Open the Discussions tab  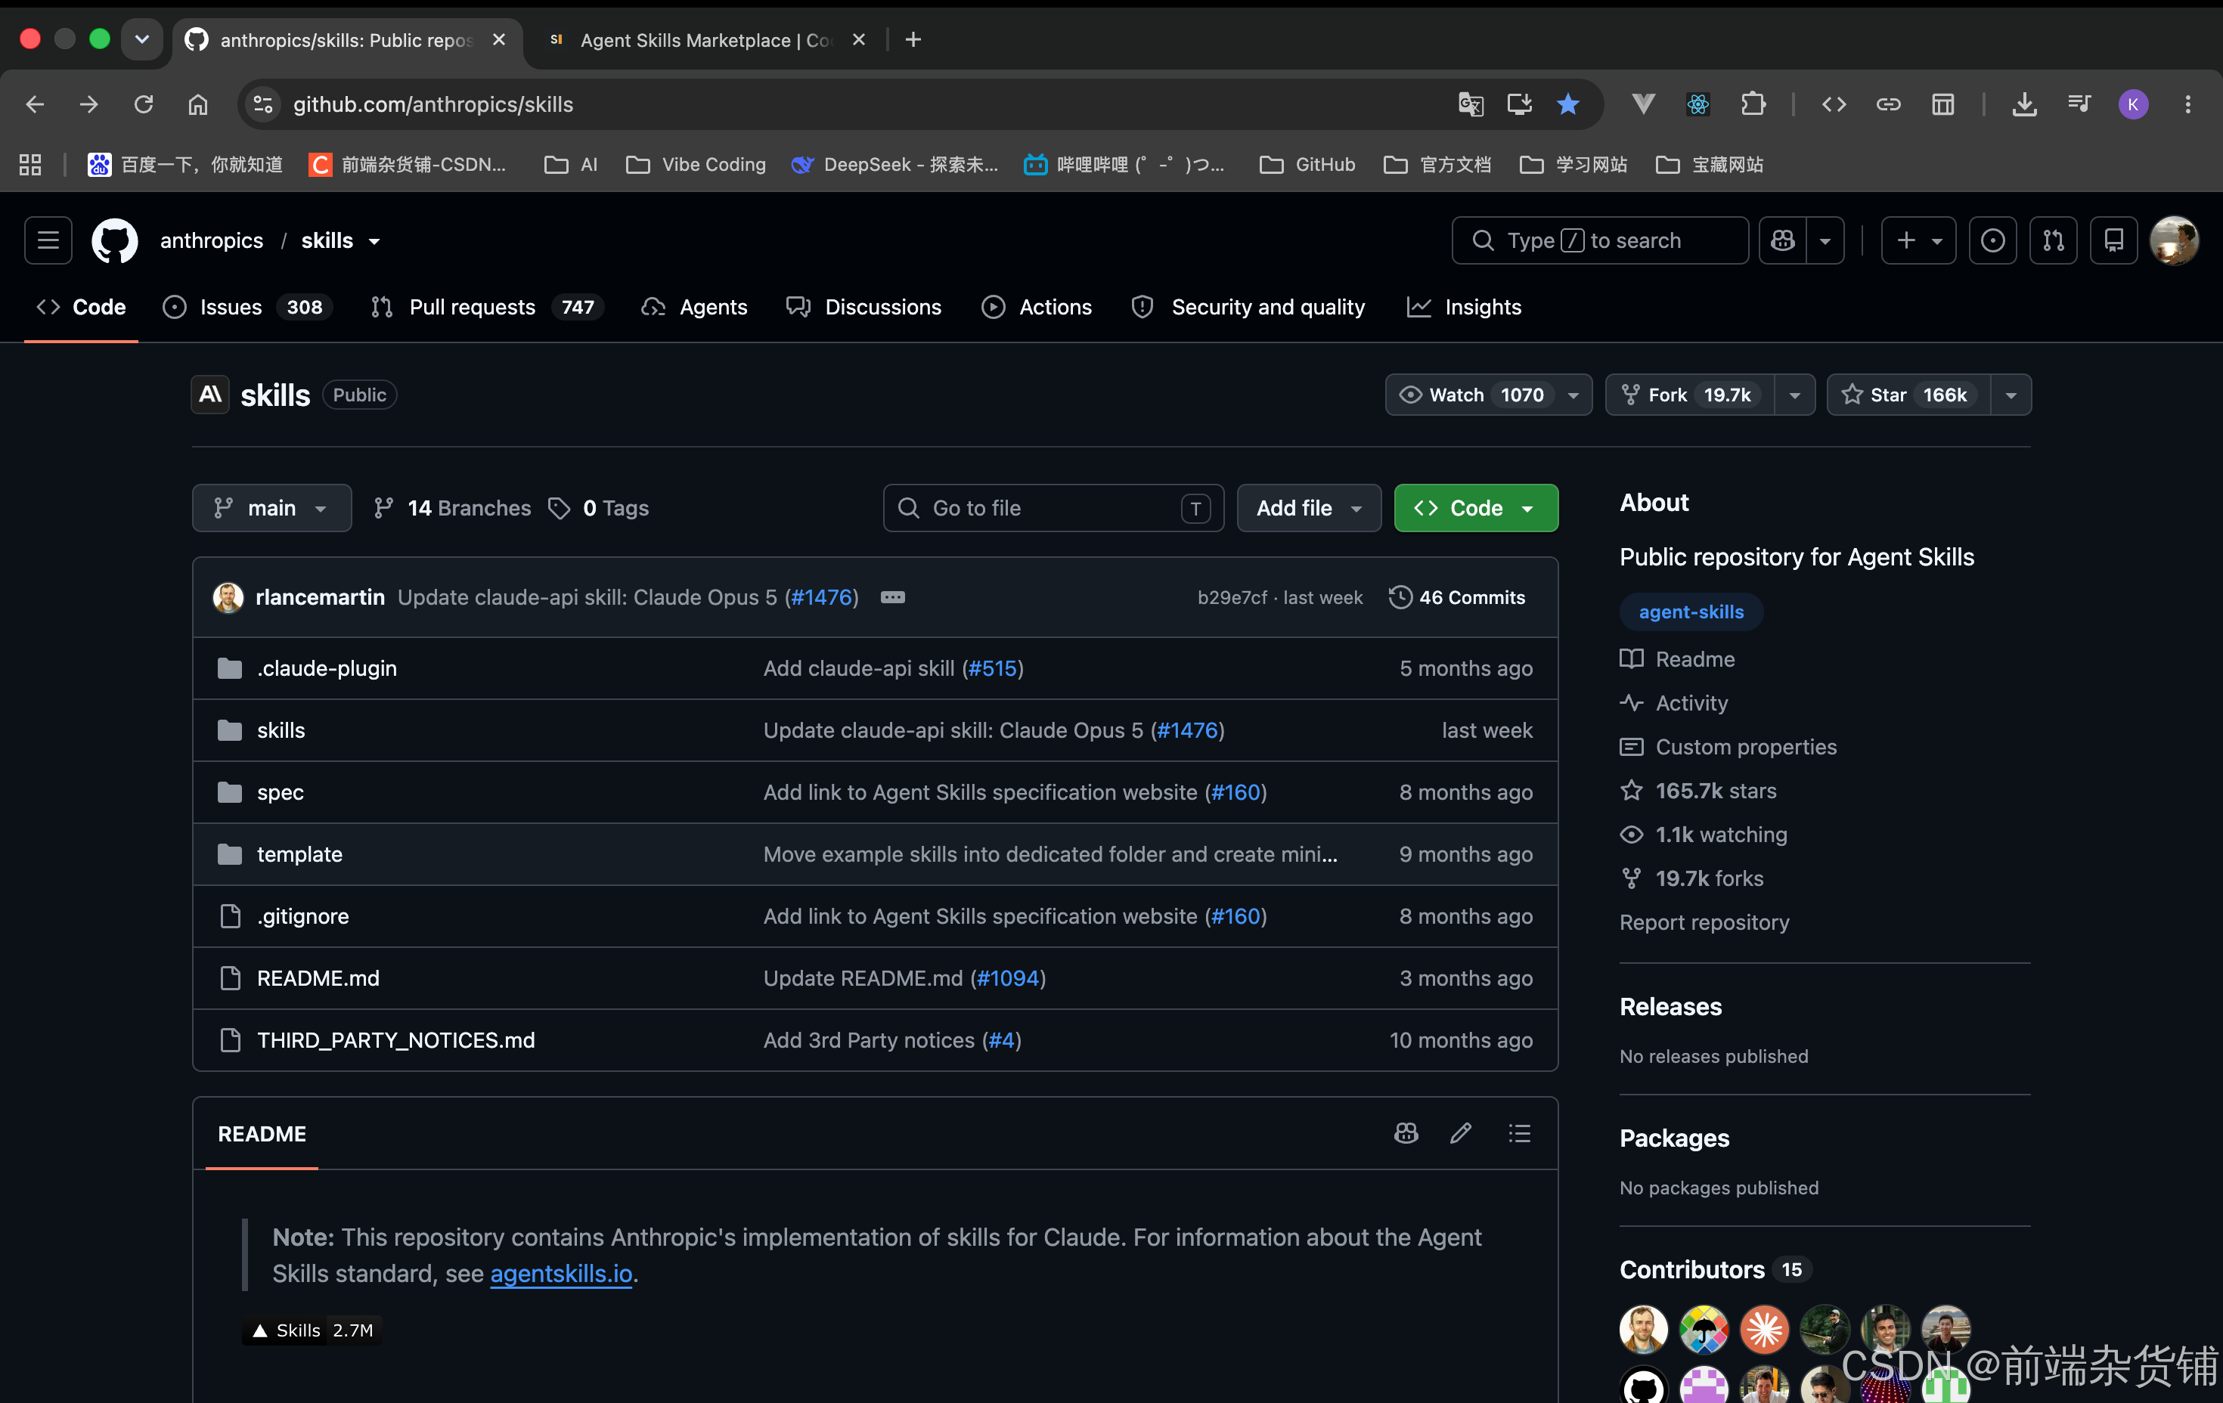(865, 308)
